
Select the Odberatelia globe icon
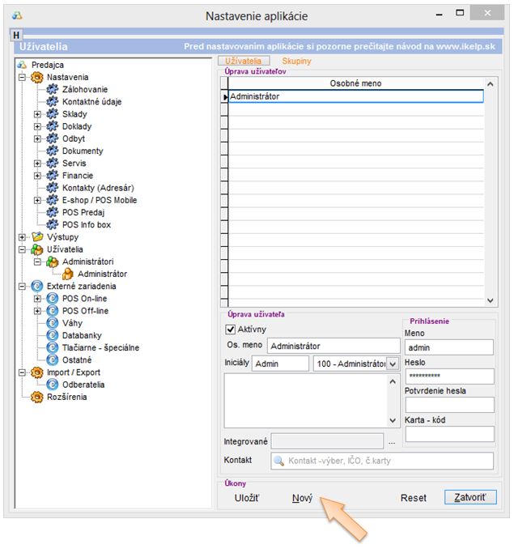53,385
